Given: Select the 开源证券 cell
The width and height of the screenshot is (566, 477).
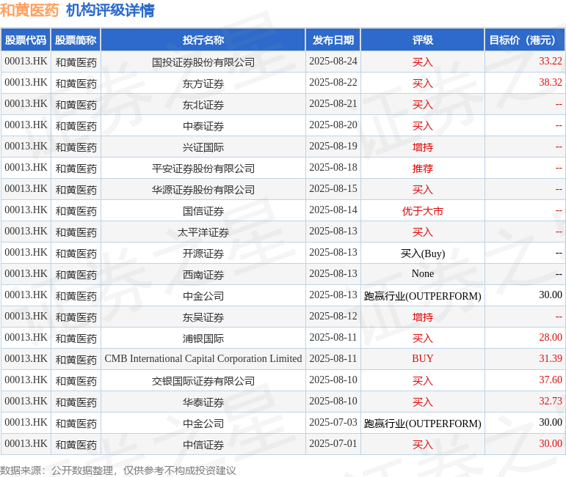Looking at the screenshot, I should (203, 254).
